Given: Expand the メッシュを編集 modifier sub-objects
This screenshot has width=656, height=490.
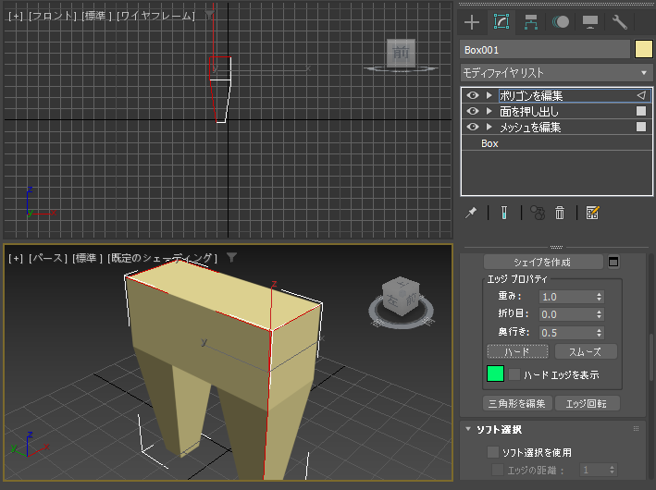Looking at the screenshot, I should [489, 127].
